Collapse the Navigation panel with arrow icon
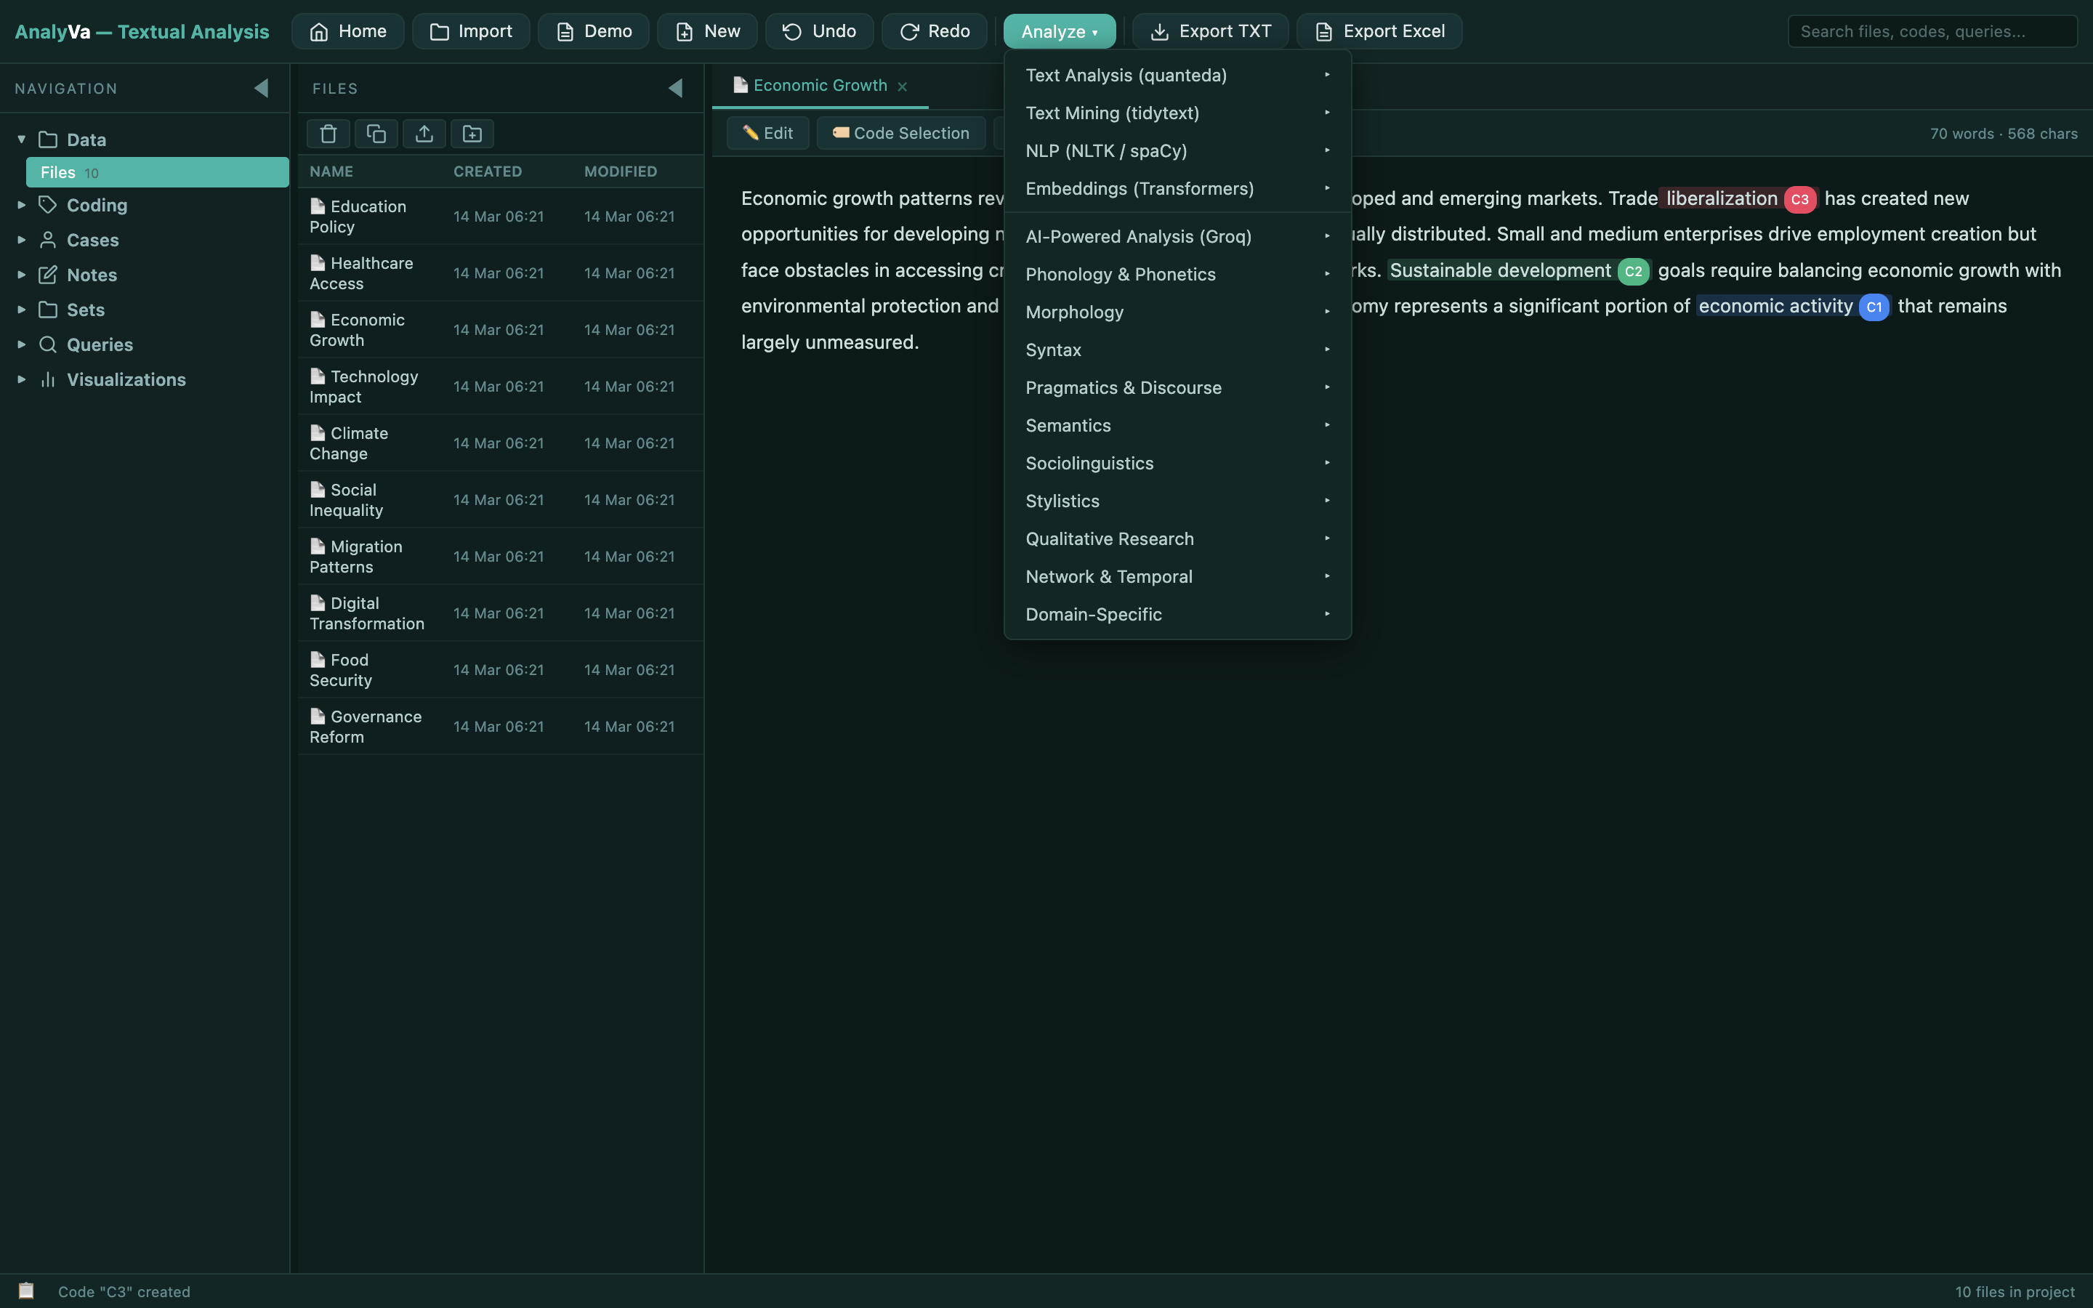 (x=261, y=88)
